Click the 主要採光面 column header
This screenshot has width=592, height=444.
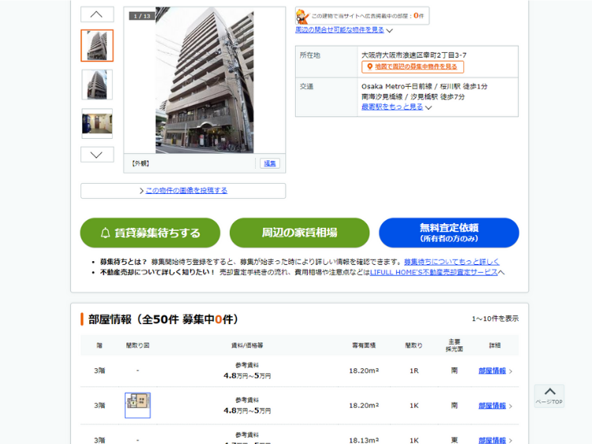point(454,345)
